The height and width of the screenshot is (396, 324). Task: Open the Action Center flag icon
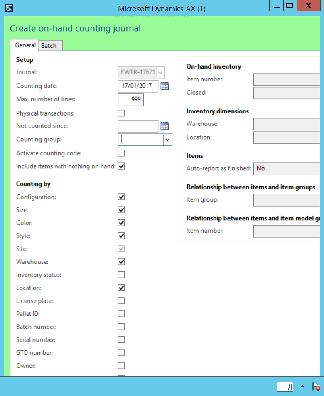316,386
